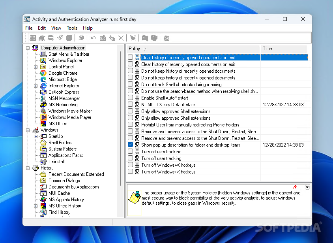Click the Windows Movie Maker tree icon

click(43, 111)
